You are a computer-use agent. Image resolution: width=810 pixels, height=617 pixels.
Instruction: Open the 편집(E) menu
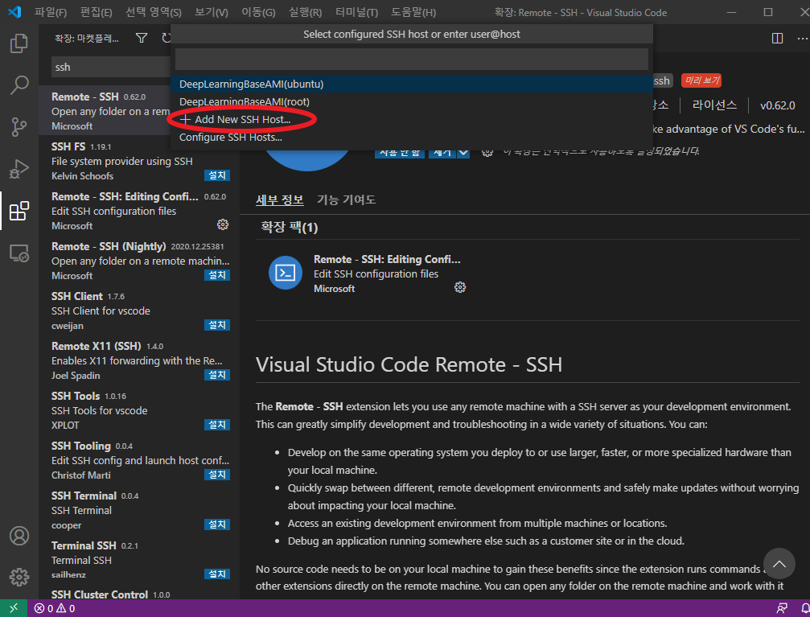coord(96,12)
